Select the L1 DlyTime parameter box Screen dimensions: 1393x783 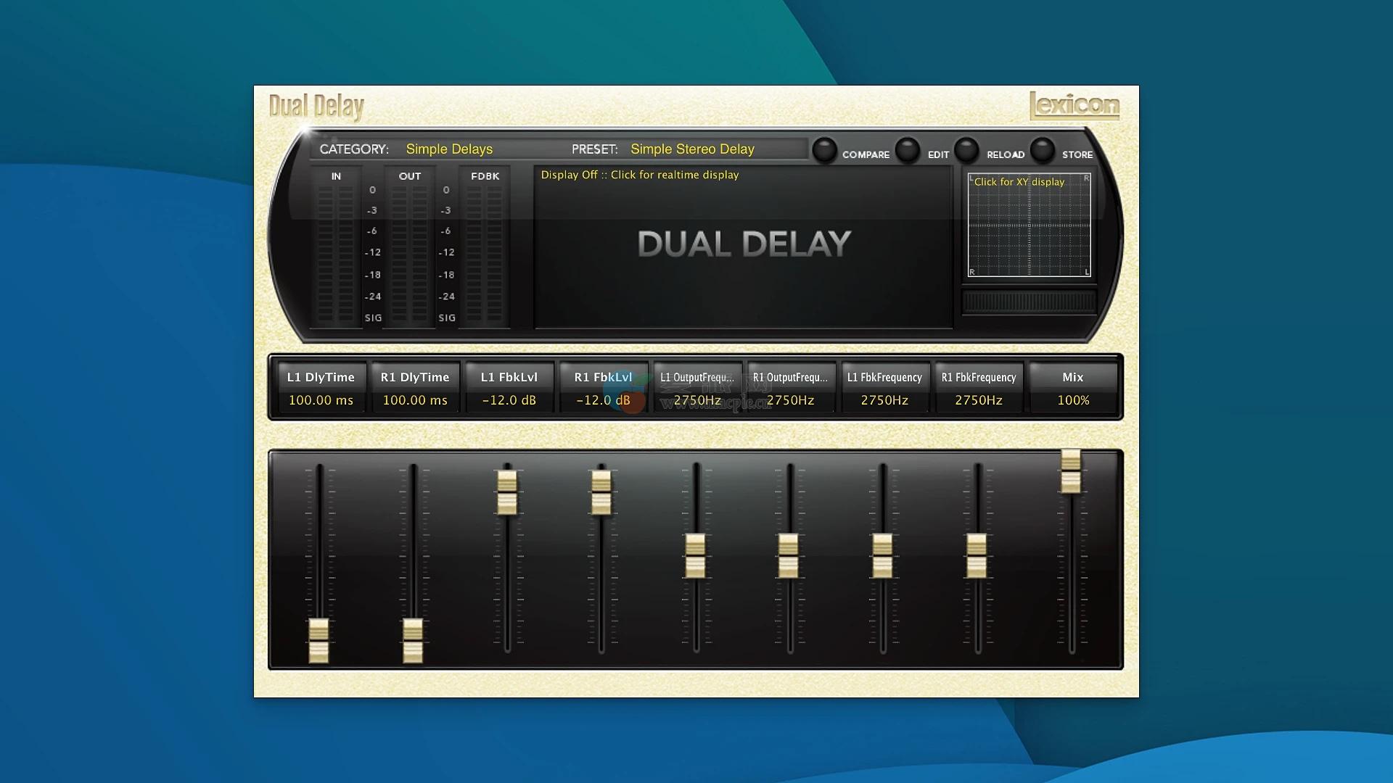coord(321,388)
